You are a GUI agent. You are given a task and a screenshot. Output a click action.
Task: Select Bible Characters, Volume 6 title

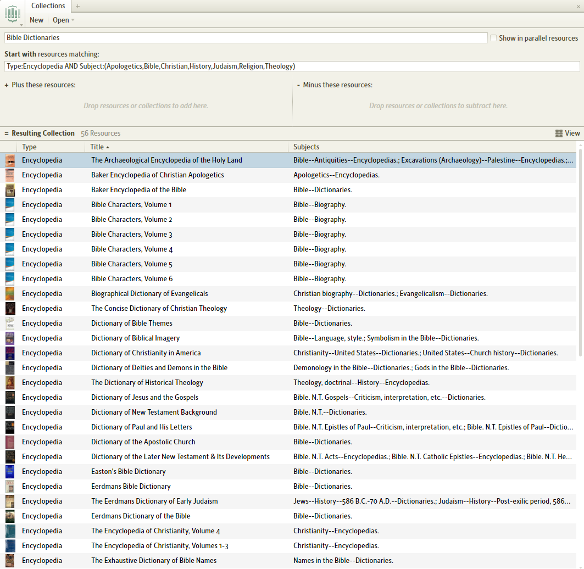(132, 279)
